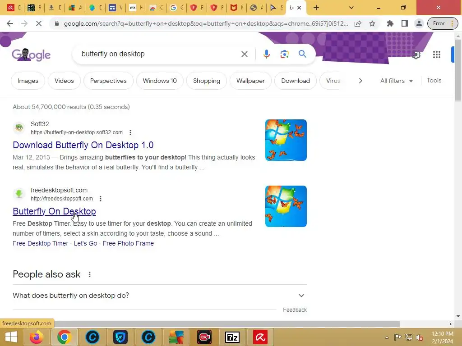This screenshot has height=346, width=462.
Task: Open the search Tools options
Action: (434, 80)
